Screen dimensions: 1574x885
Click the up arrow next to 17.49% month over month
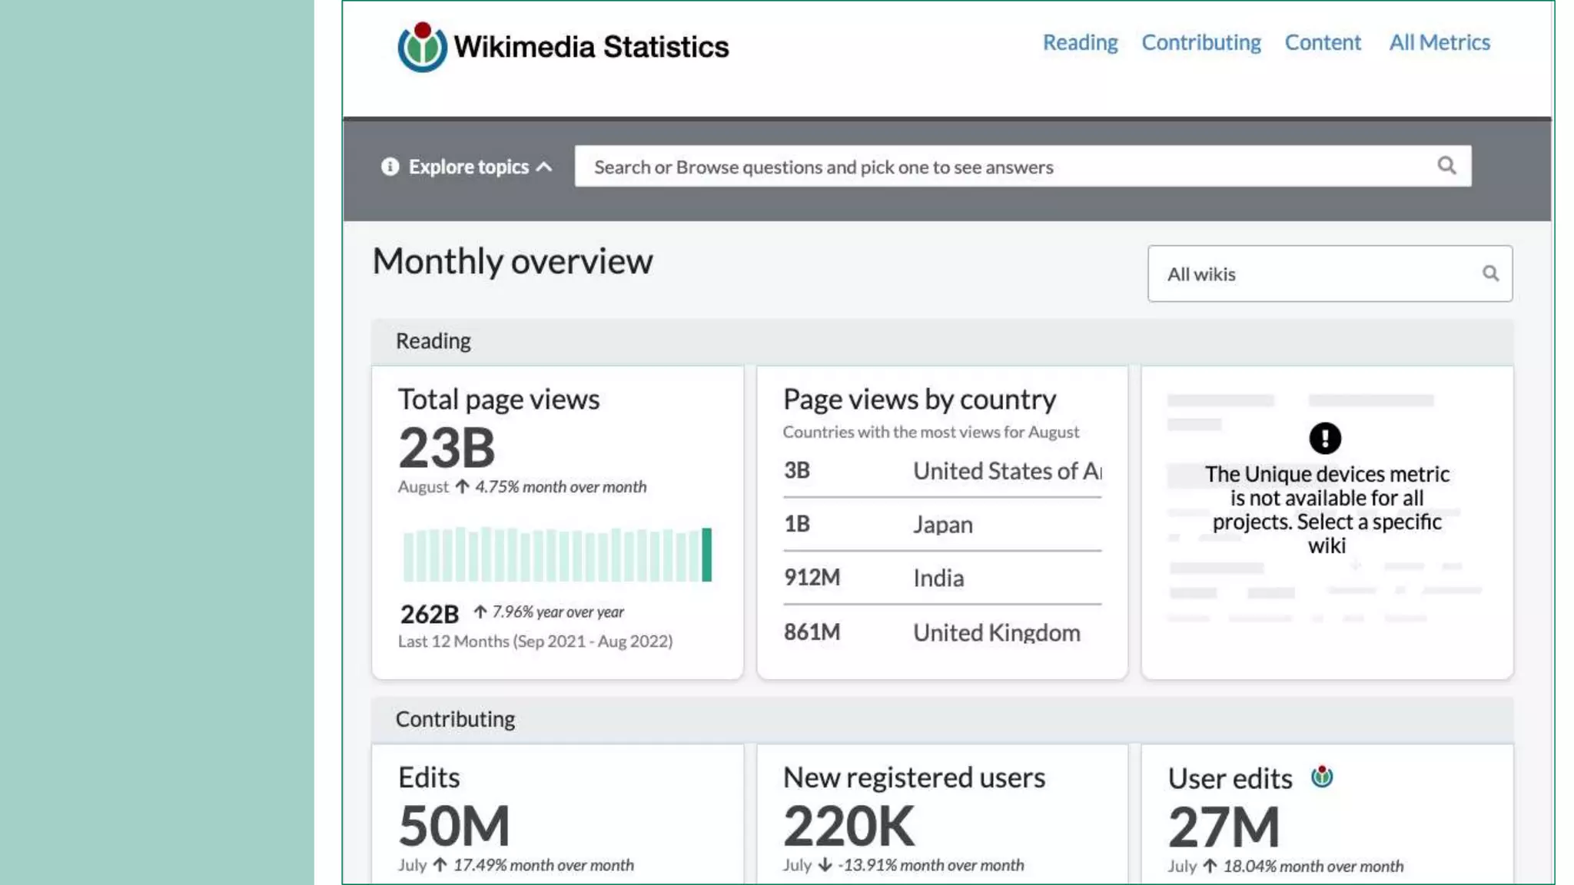point(440,865)
